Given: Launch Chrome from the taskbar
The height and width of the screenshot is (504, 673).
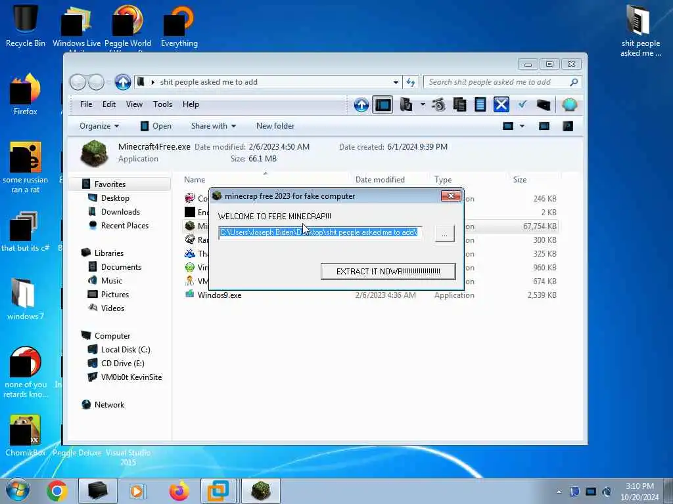Looking at the screenshot, I should pos(57,491).
